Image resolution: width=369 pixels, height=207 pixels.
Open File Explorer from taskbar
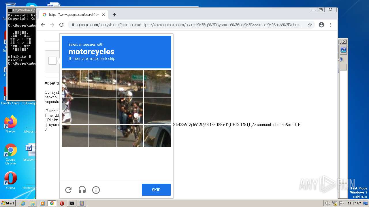33,203
